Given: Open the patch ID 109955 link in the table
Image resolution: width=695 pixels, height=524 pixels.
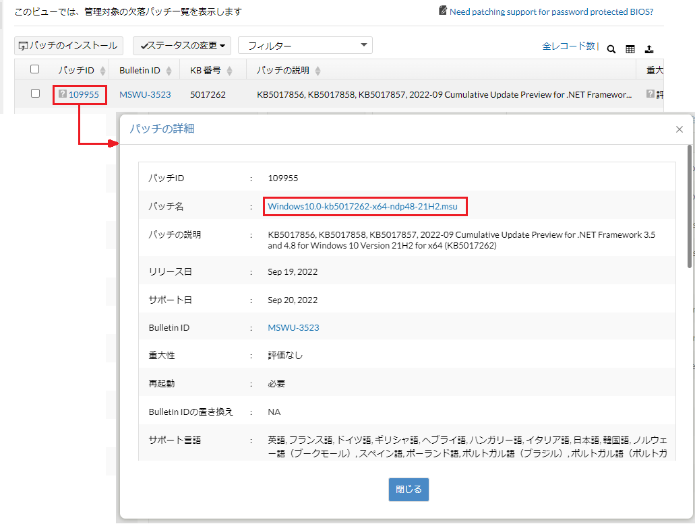Looking at the screenshot, I should coord(84,95).
